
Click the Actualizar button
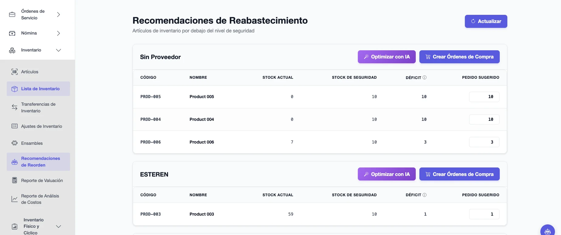[486, 21]
